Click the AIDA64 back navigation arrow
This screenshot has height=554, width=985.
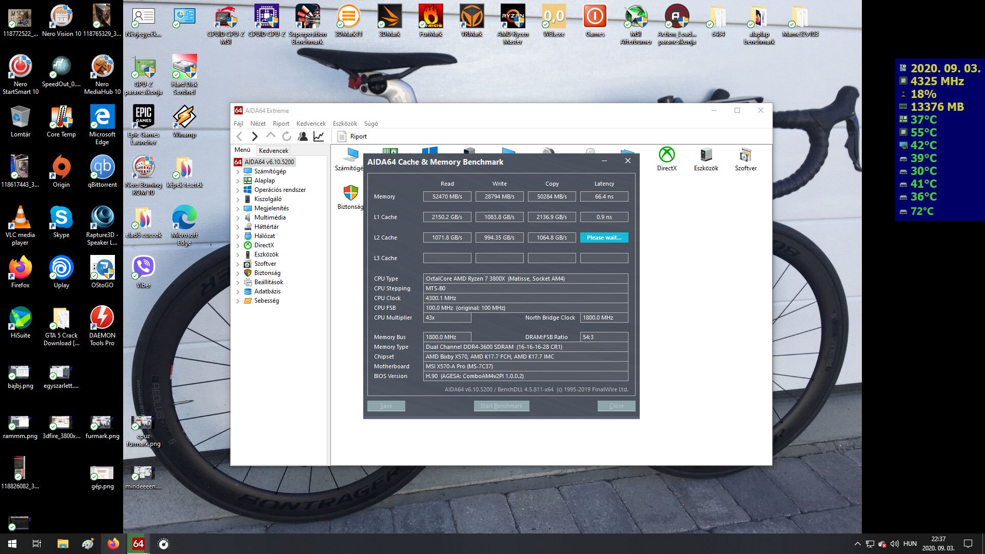point(239,136)
